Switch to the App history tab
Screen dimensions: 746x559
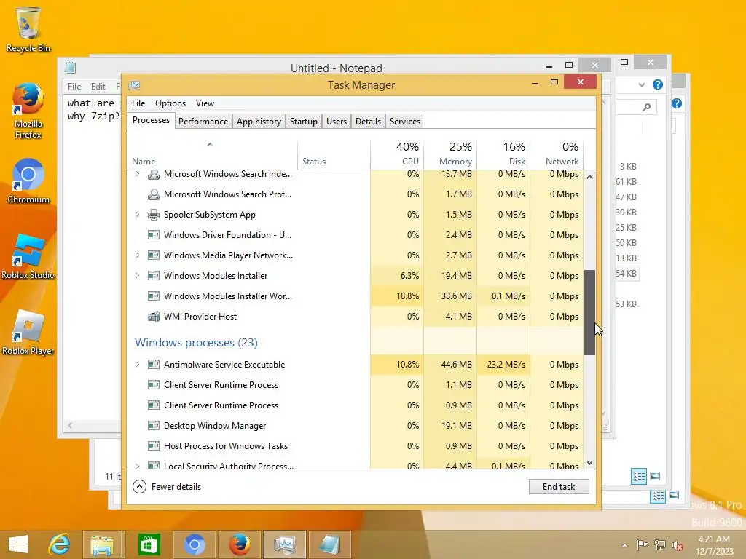pos(259,122)
